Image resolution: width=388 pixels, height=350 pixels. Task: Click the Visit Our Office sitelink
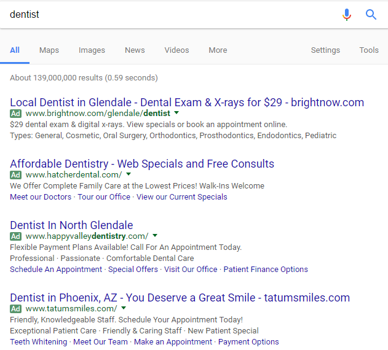coord(191,270)
